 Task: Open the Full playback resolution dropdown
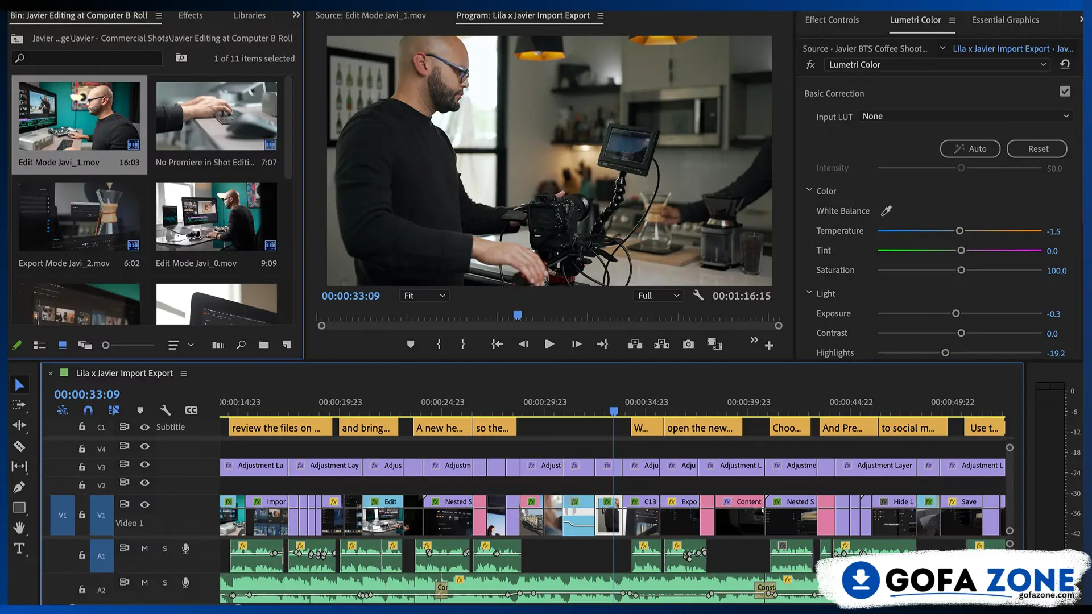coord(659,296)
